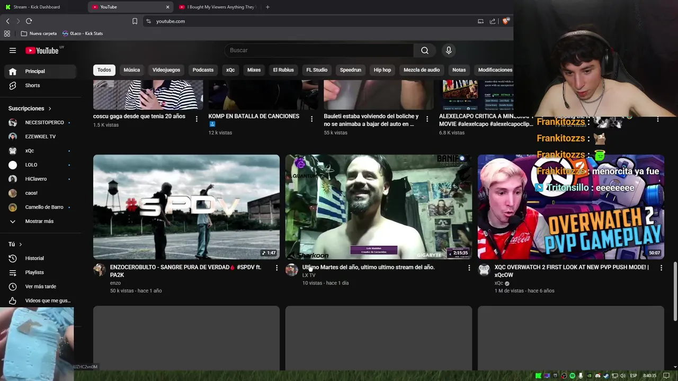Open Shorts in sidebar
The image size is (678, 381).
(39, 85)
